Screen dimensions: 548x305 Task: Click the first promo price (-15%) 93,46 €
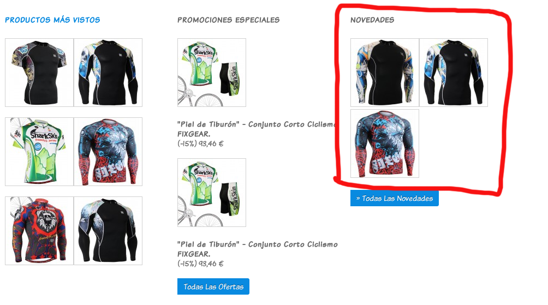click(200, 143)
